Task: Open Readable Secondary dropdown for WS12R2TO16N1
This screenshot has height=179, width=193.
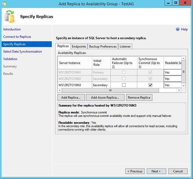Action: pyautogui.click(x=173, y=72)
